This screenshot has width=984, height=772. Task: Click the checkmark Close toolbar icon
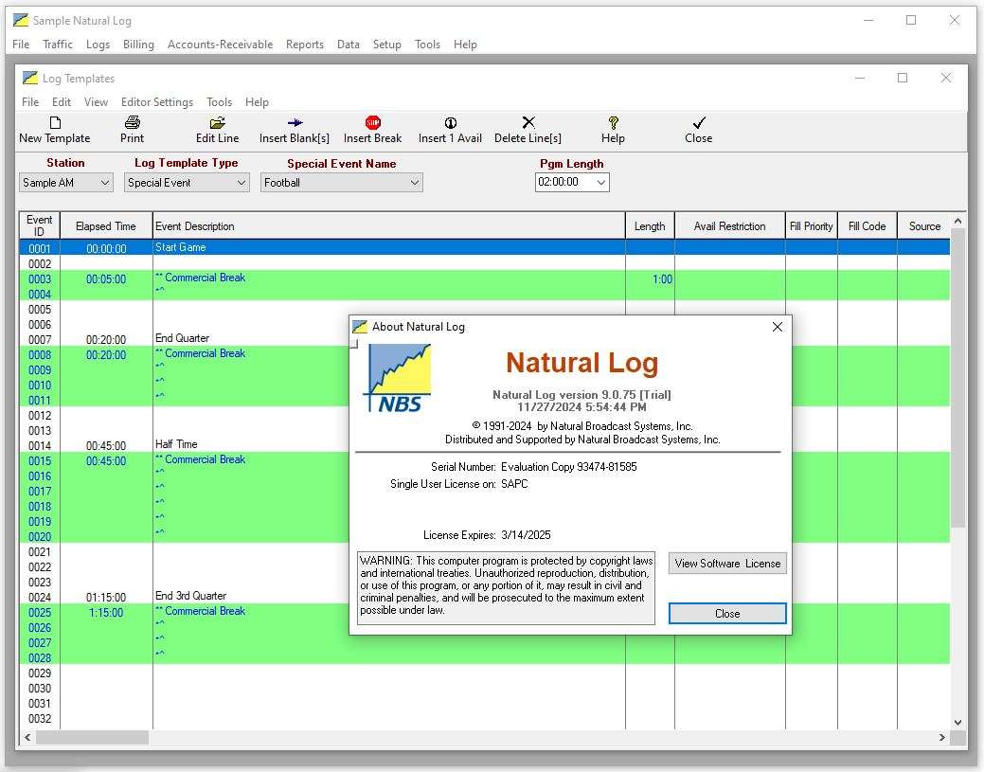pyautogui.click(x=698, y=123)
